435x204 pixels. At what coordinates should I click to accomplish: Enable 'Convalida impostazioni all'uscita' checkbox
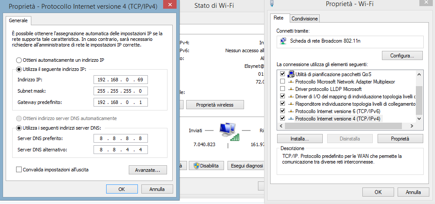tap(19, 169)
